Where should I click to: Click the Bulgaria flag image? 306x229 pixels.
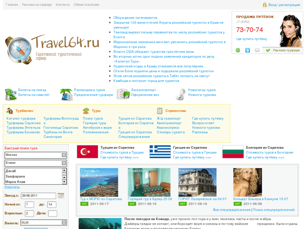coord(233,152)
